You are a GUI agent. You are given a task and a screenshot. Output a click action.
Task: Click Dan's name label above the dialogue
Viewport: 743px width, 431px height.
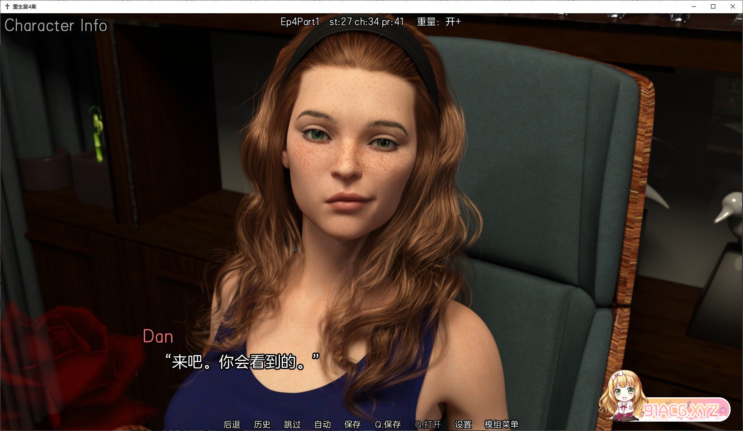click(x=158, y=337)
